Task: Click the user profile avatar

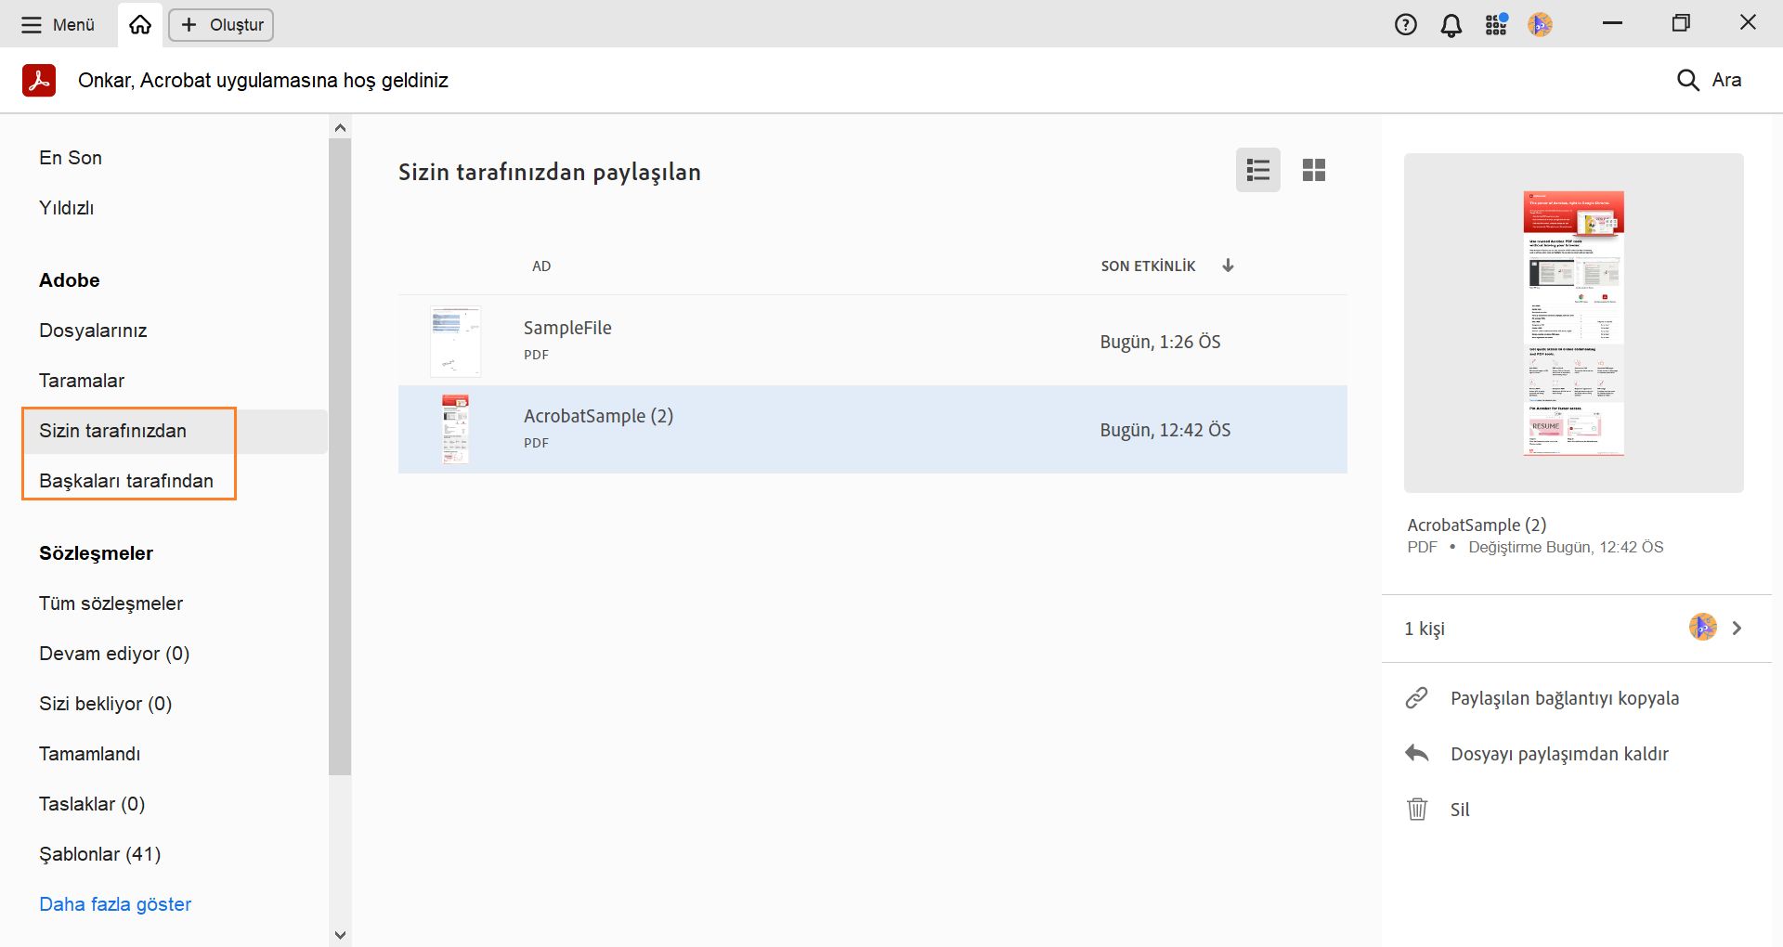Action: click(x=1540, y=25)
